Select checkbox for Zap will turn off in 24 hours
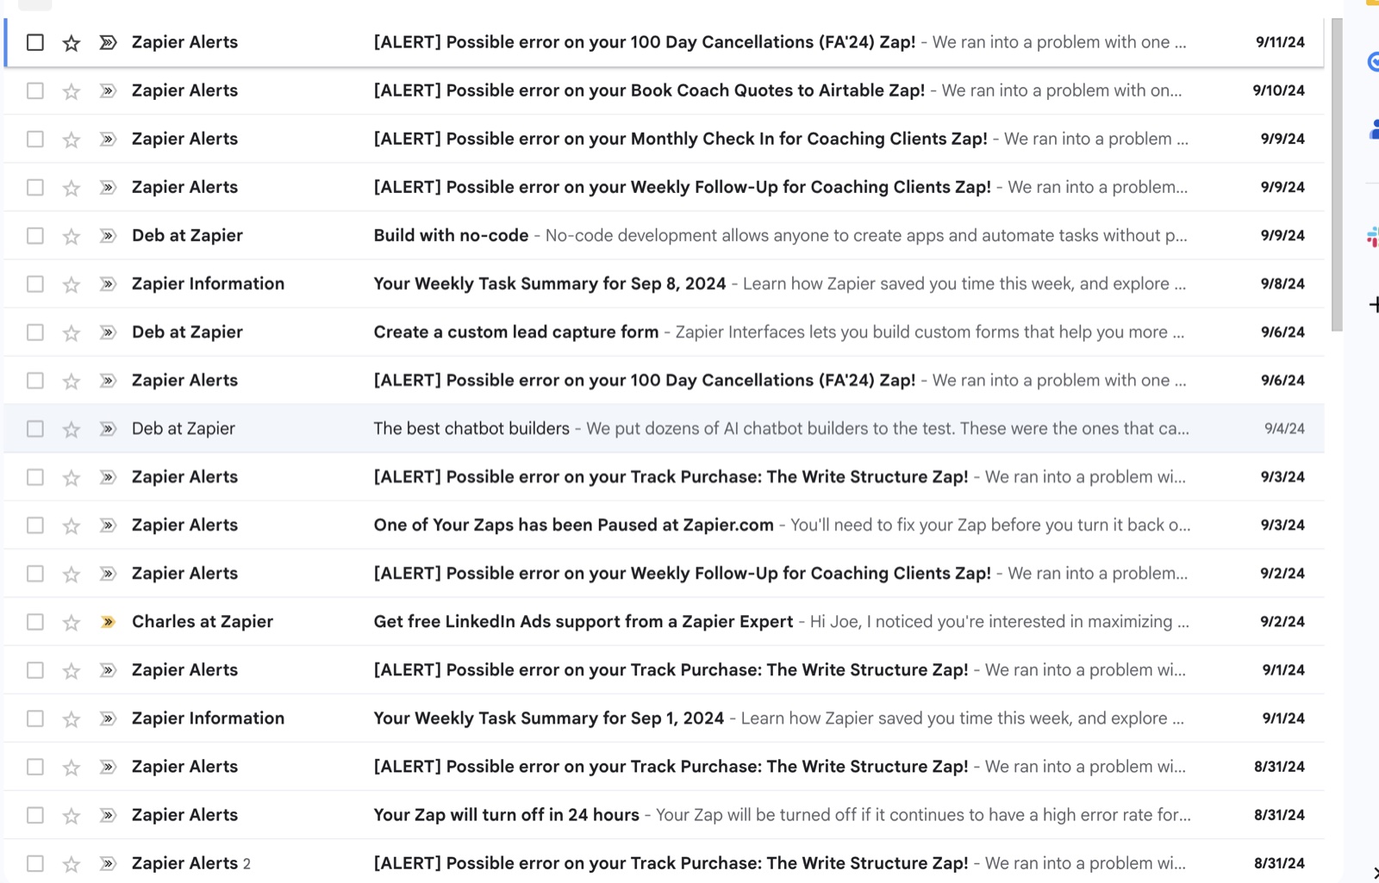This screenshot has height=883, width=1379. pyautogui.click(x=35, y=814)
